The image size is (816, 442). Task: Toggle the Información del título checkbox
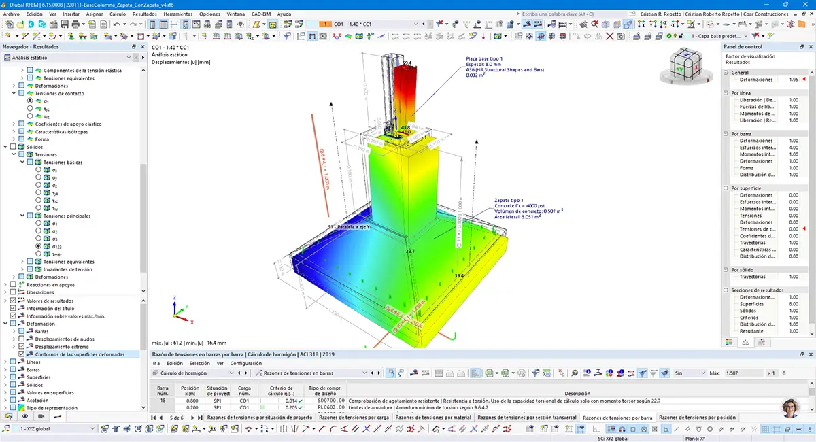(13, 308)
